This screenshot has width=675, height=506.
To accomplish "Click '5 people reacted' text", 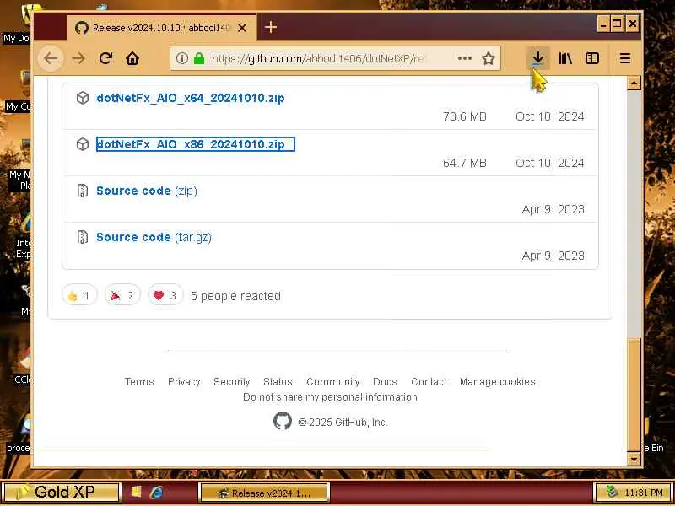I will (x=235, y=296).
